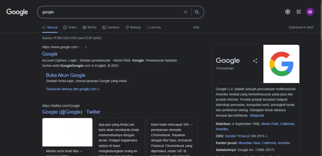Open the Wikipedia link in knowledge panel
The width and height of the screenshot is (322, 156).
pos(257,115)
